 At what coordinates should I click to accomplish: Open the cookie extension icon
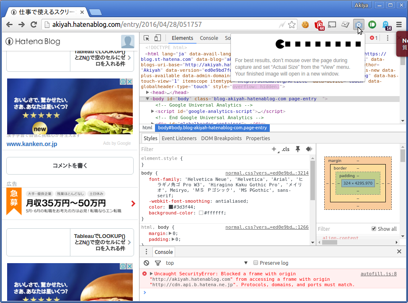(x=305, y=24)
